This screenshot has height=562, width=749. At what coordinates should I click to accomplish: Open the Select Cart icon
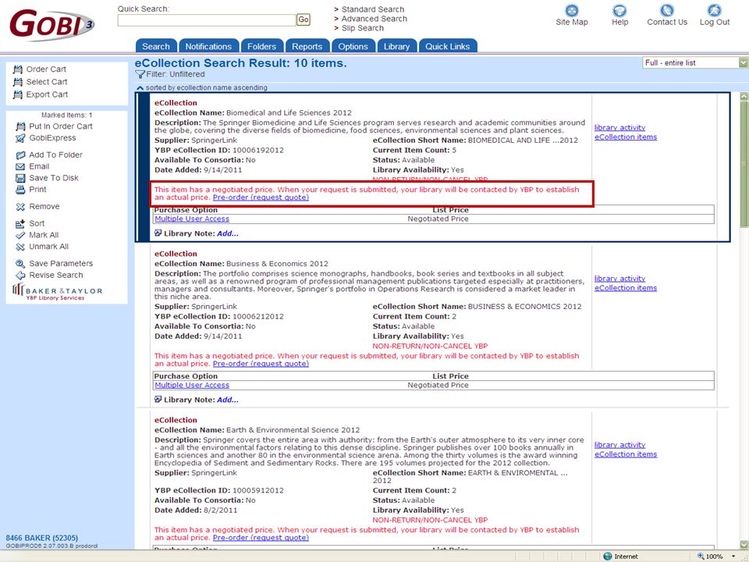(x=18, y=82)
